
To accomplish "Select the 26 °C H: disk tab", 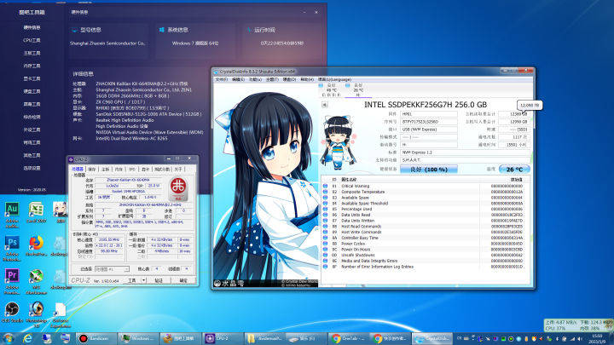I will coord(358,90).
